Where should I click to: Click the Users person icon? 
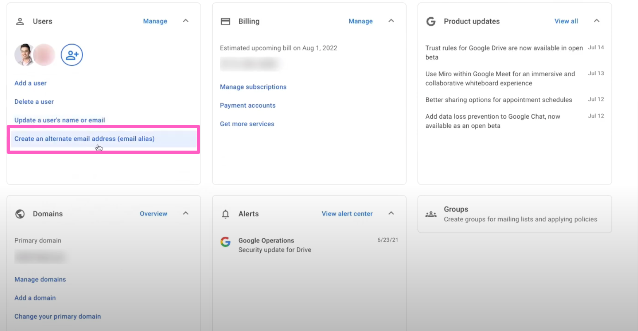[20, 22]
